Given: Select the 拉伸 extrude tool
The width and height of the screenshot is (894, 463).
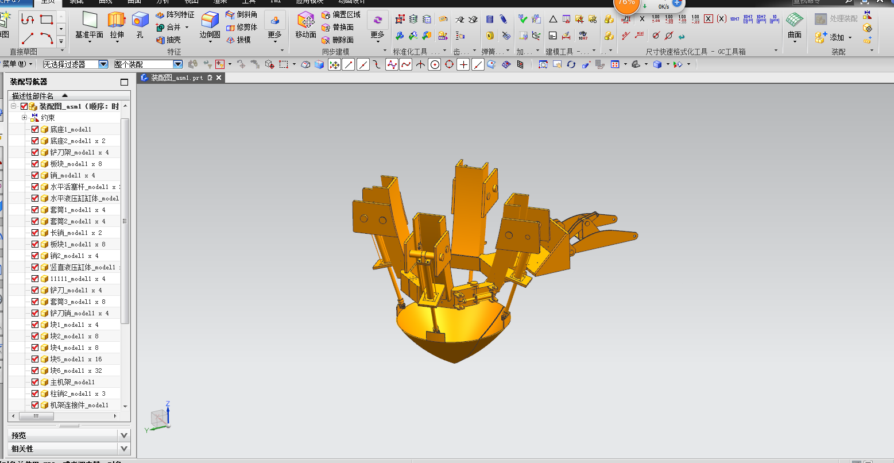Looking at the screenshot, I should [x=117, y=25].
